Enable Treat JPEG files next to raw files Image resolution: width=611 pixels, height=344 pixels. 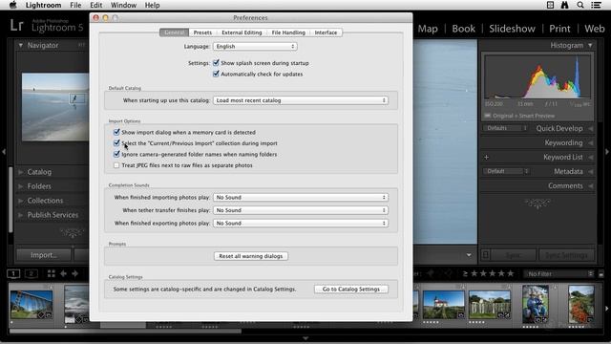point(116,165)
